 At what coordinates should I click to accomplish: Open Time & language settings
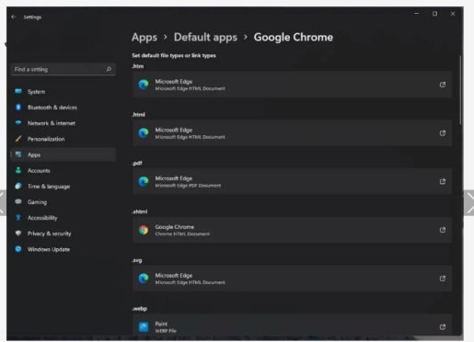[x=64, y=187]
